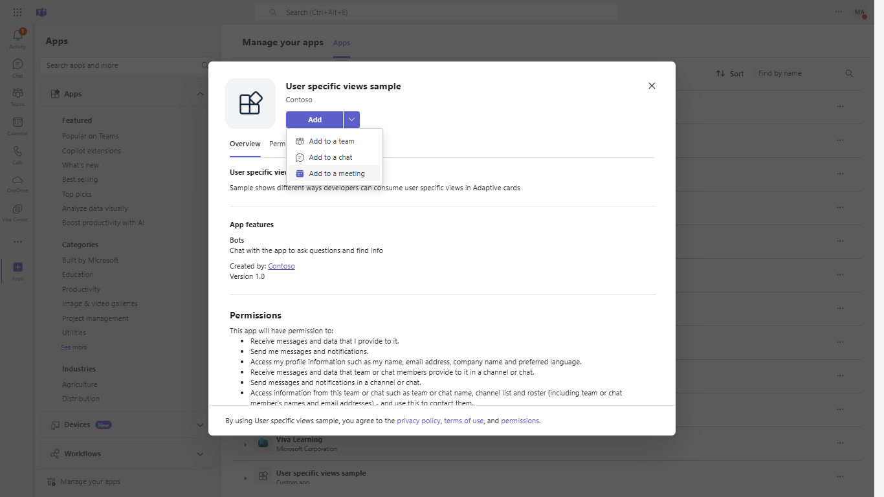Open more options for User specific views sample row
This screenshot has width=884, height=497.
840,476
